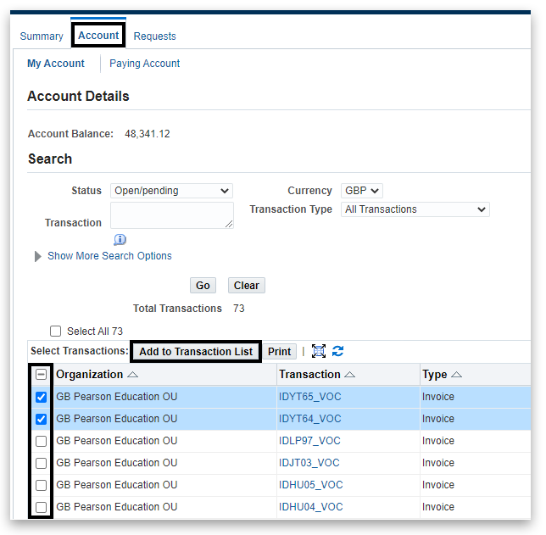Sort by Type column arrow
The image size is (546, 535).
point(457,375)
